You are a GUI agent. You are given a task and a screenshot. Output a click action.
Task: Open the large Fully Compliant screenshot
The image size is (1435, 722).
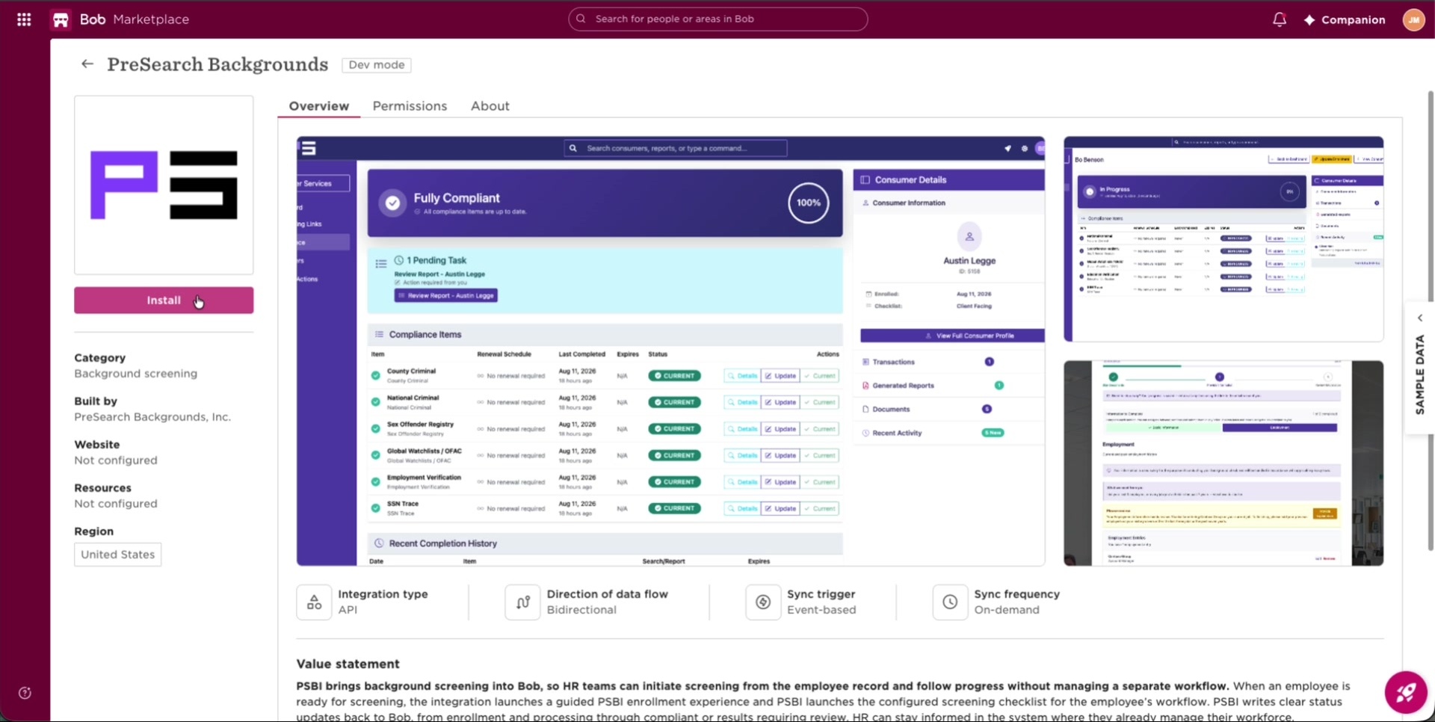click(x=670, y=351)
